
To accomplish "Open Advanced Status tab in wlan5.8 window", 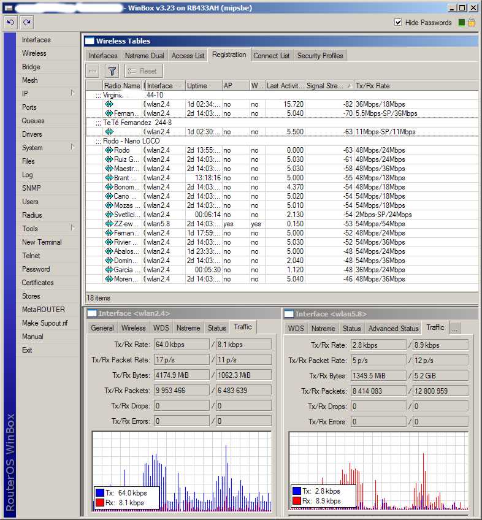I will coord(393,329).
